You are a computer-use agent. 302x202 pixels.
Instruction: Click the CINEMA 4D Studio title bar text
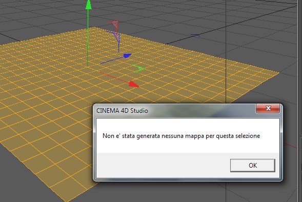click(122, 111)
